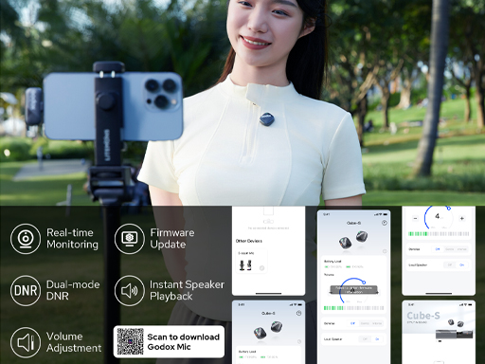The height and width of the screenshot is (364, 485).
Task: Tap the clock icon in center Cube-S header
Action: coord(385,223)
